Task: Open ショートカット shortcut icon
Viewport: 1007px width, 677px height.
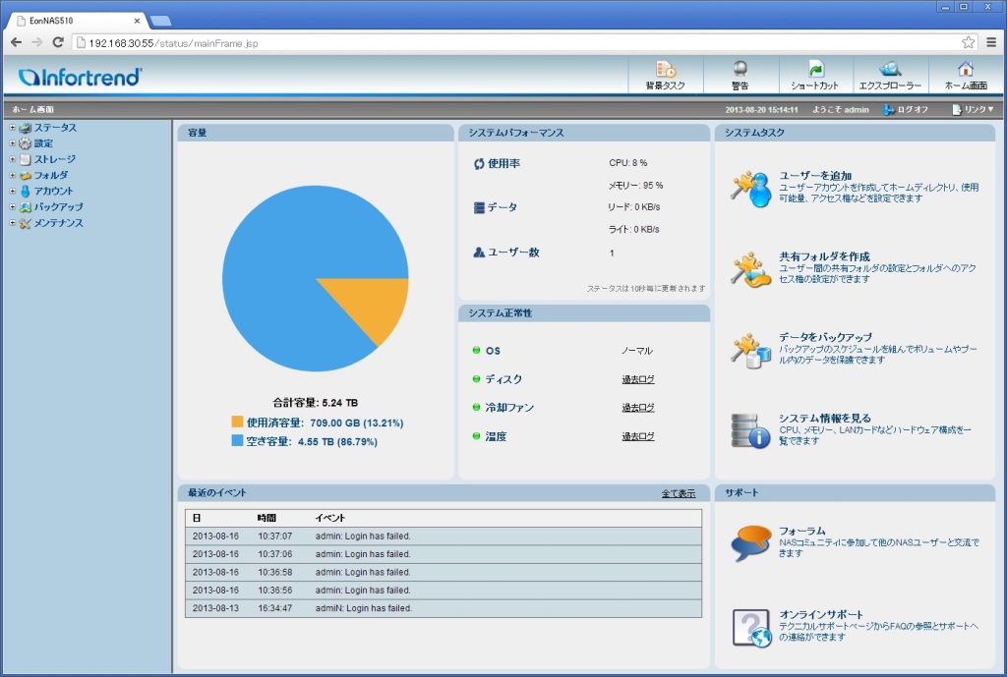Action: click(x=815, y=70)
